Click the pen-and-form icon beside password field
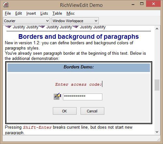The height and width of the screenshot is (144, 163). 57,96
